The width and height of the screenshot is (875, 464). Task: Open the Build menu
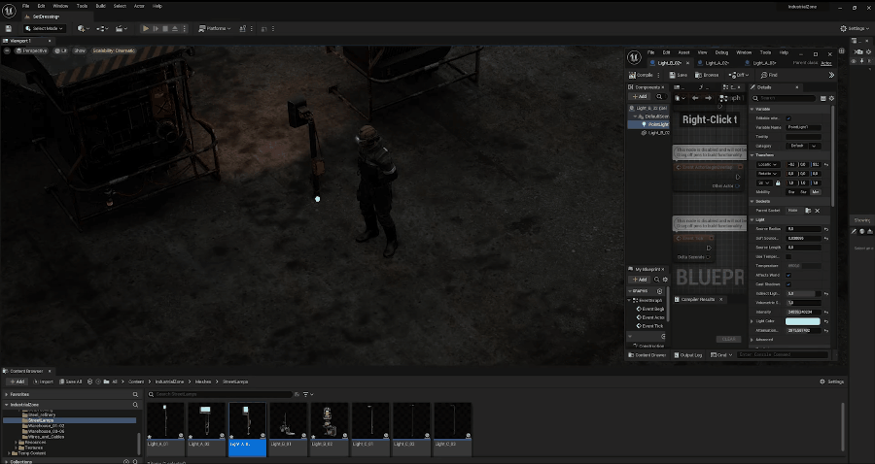click(x=100, y=6)
